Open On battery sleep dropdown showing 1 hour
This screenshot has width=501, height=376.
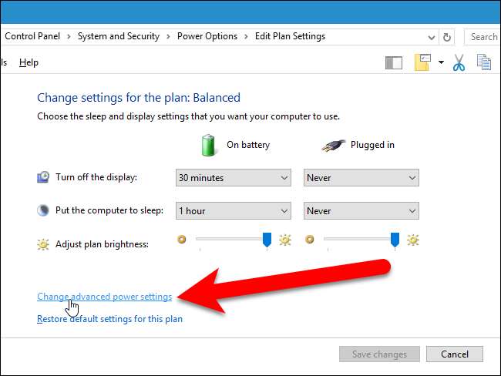coord(233,211)
